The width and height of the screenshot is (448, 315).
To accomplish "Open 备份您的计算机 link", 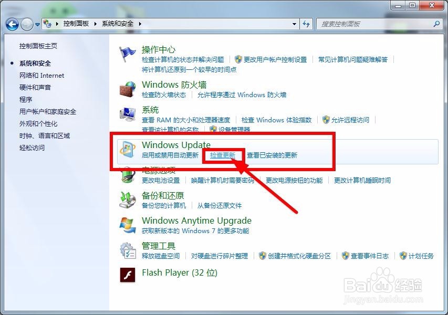I will 164,205.
